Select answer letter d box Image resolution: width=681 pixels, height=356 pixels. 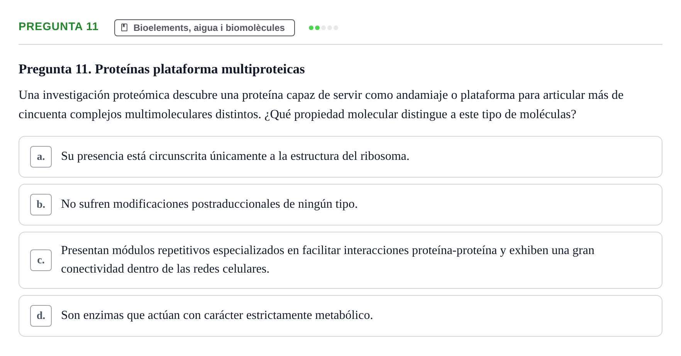(41, 316)
